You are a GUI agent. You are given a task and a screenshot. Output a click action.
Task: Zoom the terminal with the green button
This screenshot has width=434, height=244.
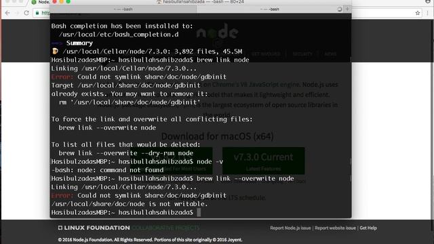point(68,1)
